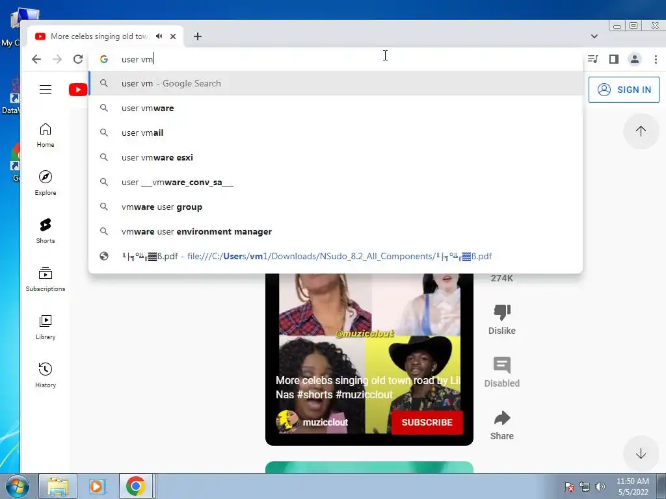Open the Chrome profile avatar
The image size is (666, 499).
point(635,59)
